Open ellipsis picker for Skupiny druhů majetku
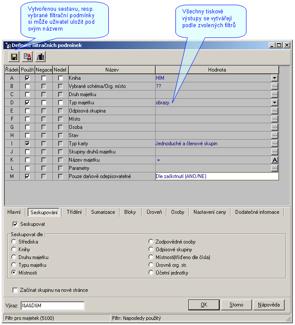 coord(274,152)
